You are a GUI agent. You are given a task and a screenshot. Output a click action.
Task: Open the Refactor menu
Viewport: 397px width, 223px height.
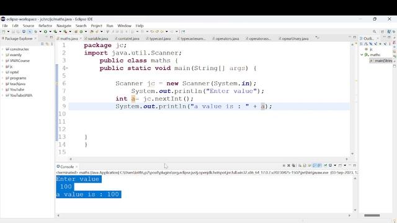pos(45,25)
